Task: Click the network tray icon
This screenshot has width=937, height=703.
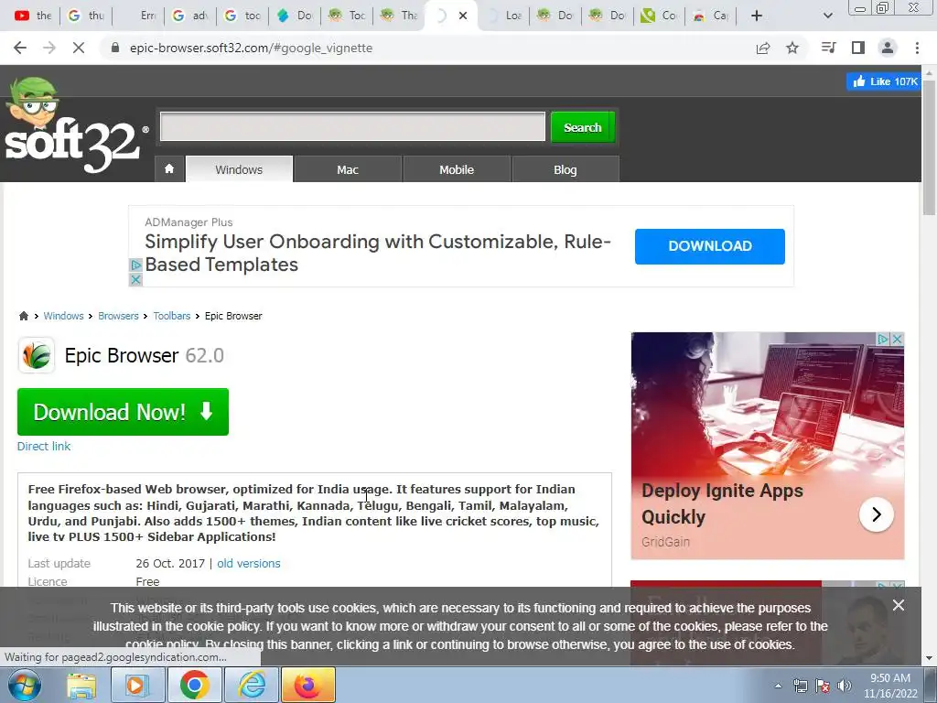Action: point(800,686)
